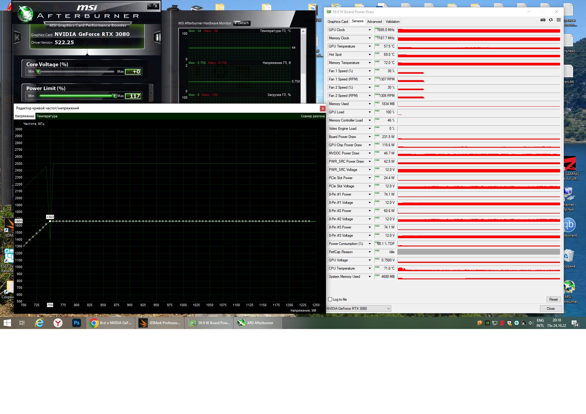Screen dimensions: 586x414
Task: Click the Detach hardware monitor toggle
Action: click(242, 23)
